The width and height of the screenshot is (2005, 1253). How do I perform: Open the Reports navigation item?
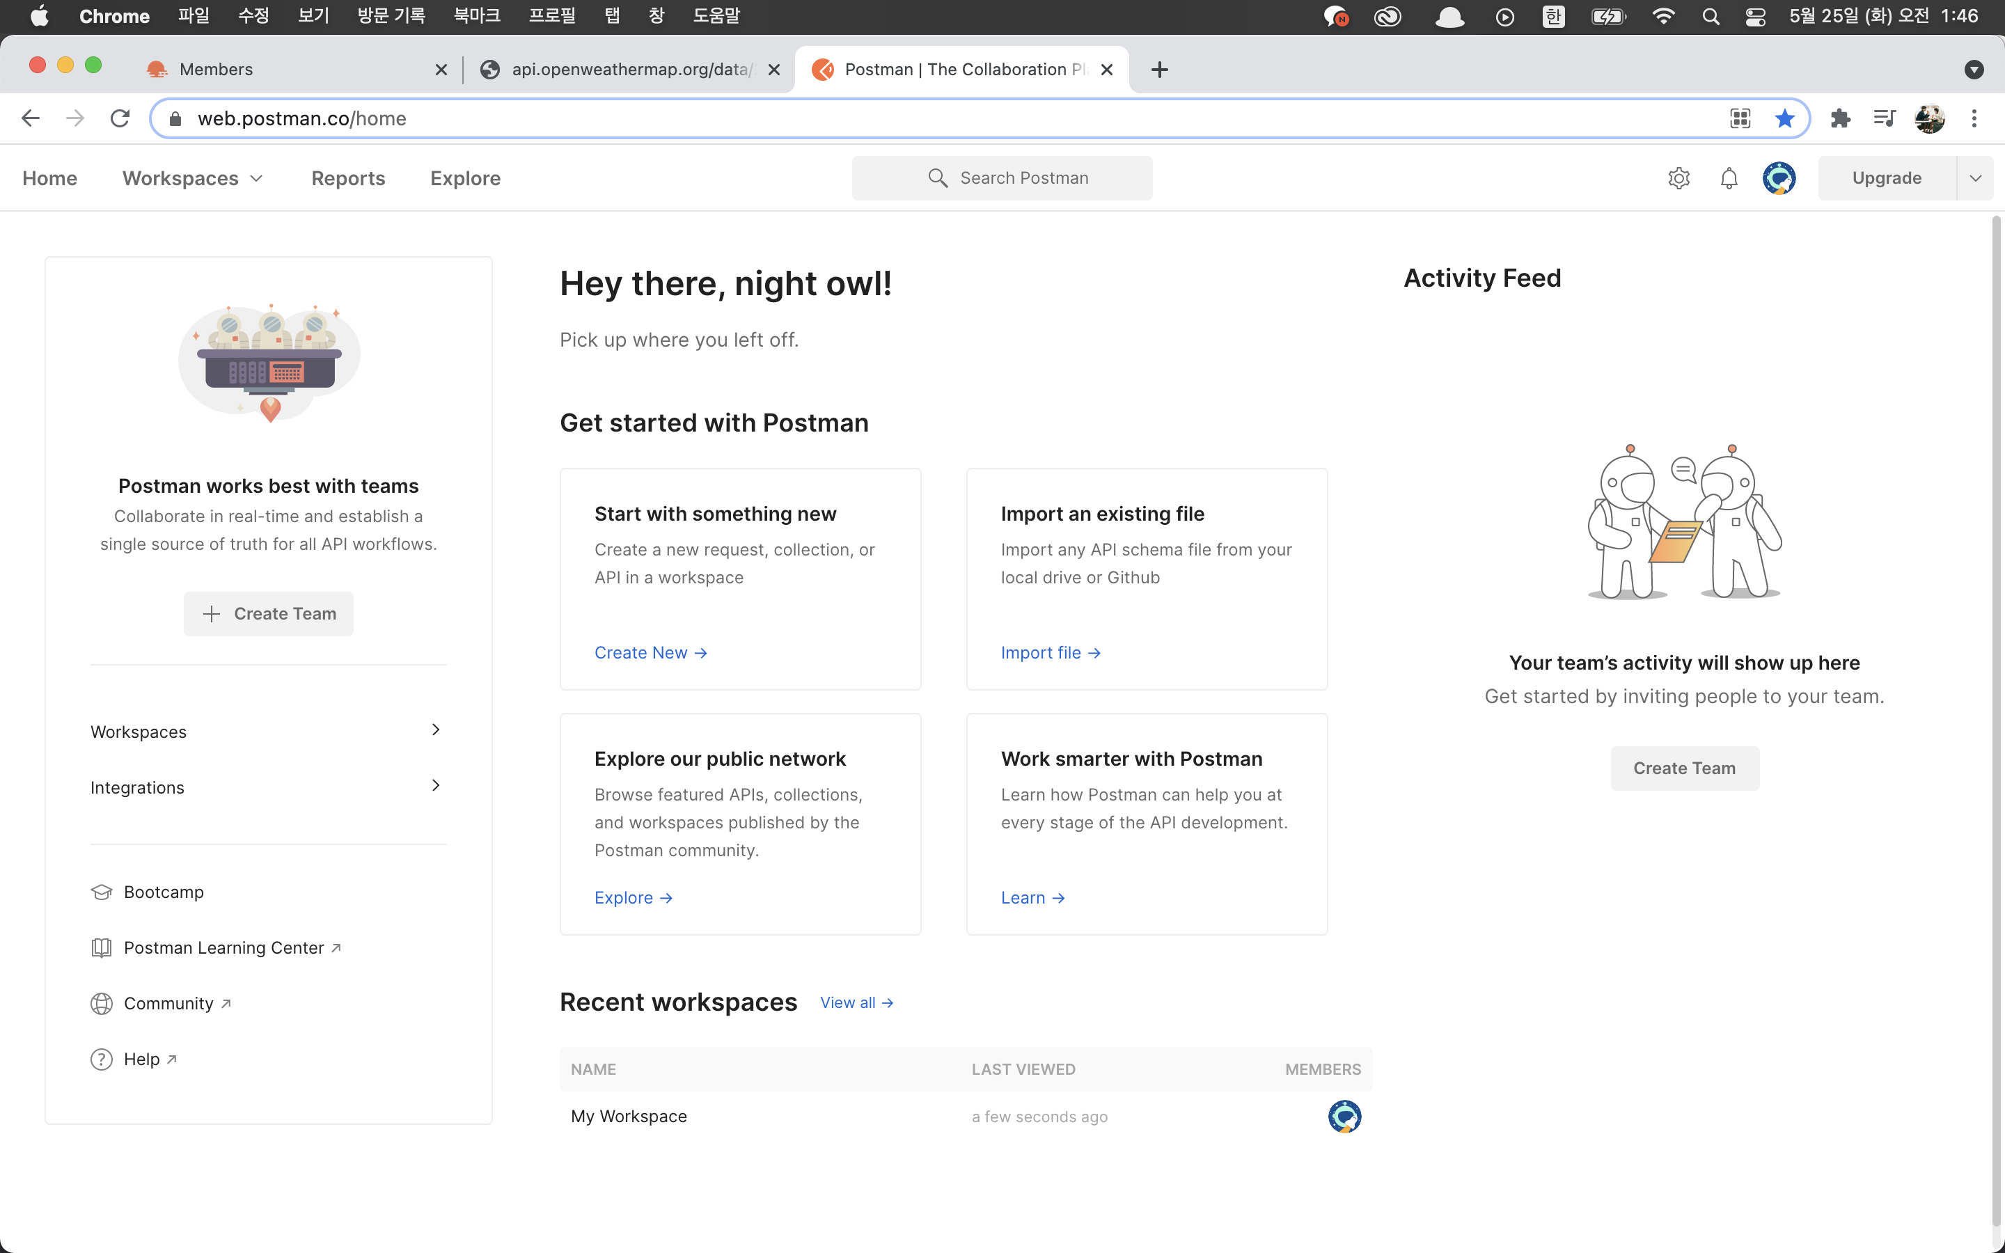click(348, 178)
